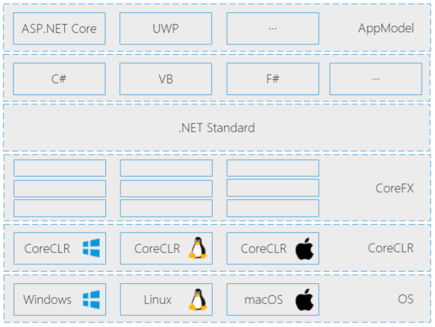435x327 pixels.
Task: Select the ASP.NET Core box
Action: click(59, 28)
